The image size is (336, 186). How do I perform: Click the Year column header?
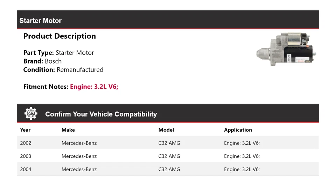[25, 130]
